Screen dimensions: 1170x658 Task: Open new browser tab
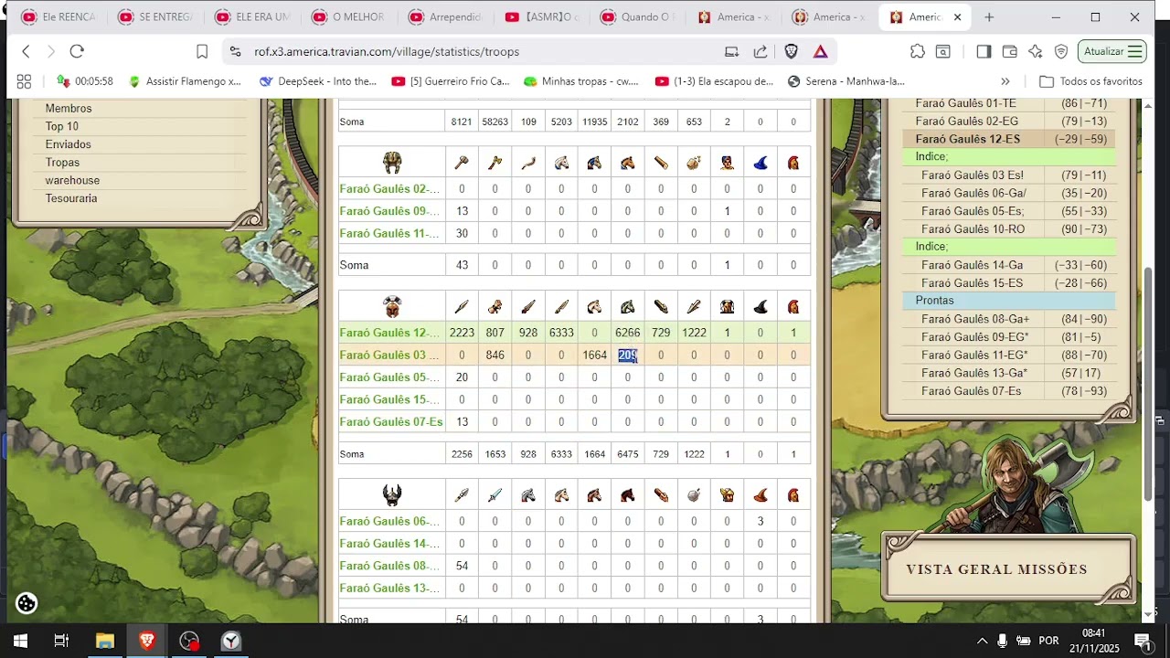[989, 17]
